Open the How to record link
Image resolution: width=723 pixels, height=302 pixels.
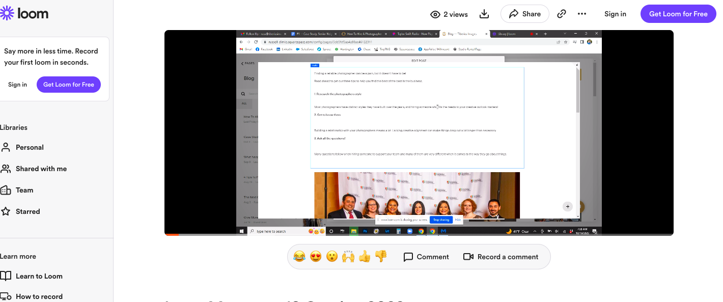click(39, 296)
